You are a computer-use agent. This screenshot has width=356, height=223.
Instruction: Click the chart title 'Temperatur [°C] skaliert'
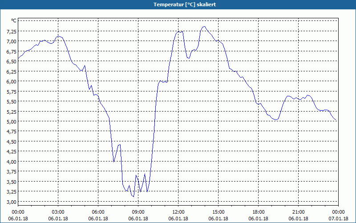click(x=185, y=4)
